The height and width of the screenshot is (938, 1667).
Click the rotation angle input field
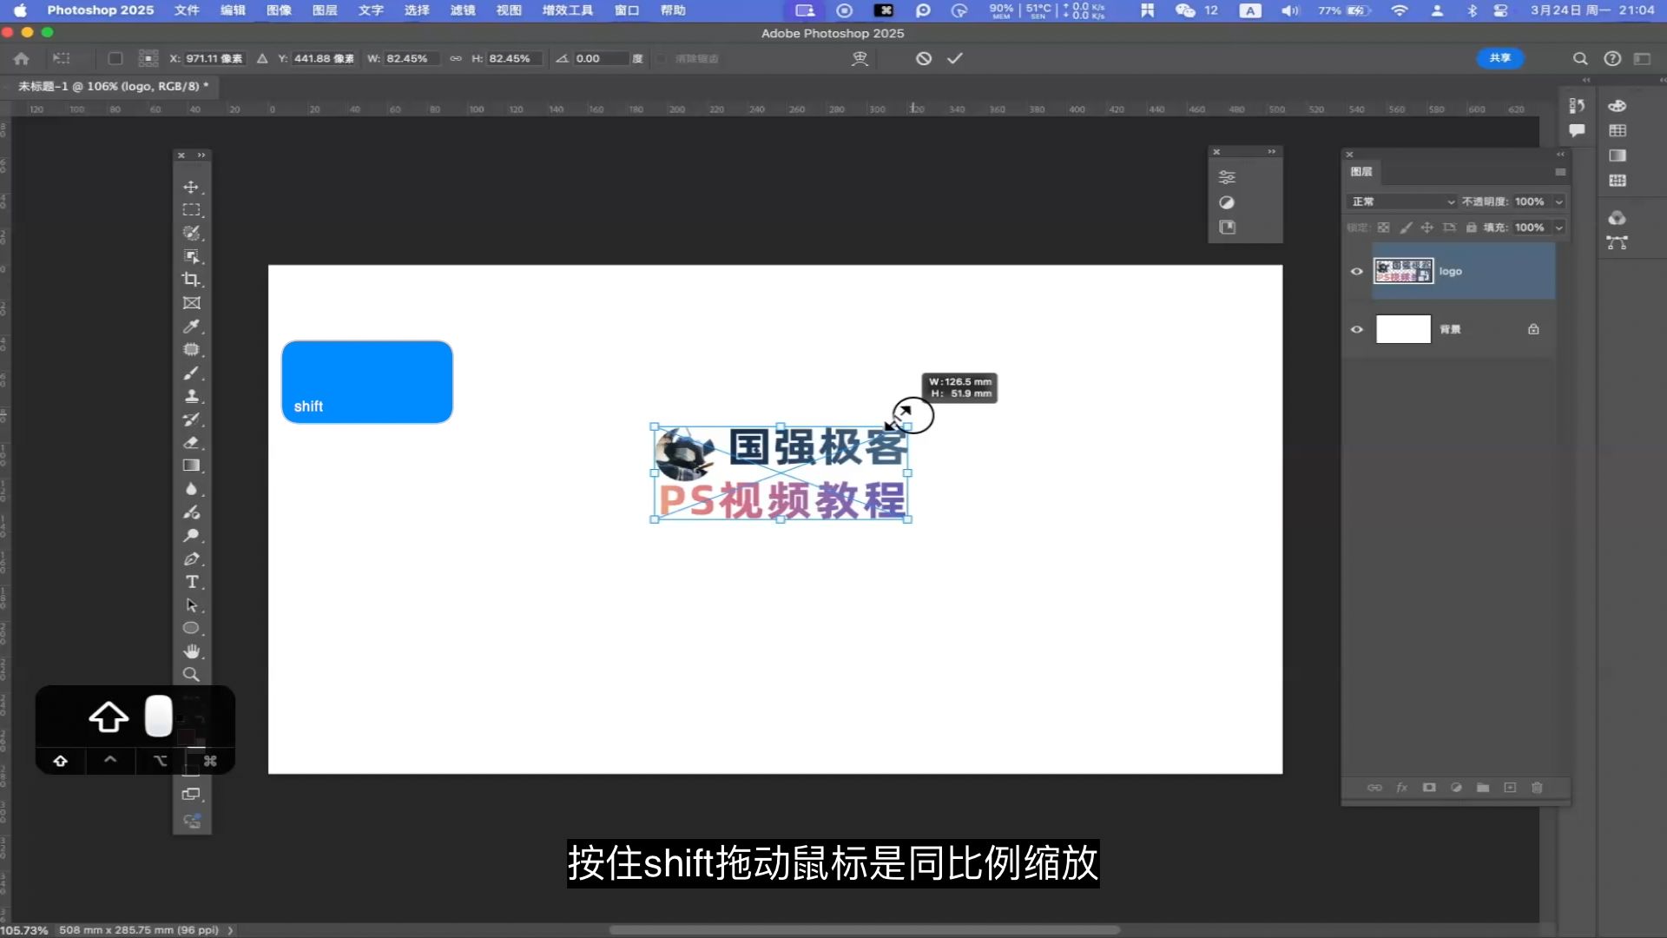600,58
